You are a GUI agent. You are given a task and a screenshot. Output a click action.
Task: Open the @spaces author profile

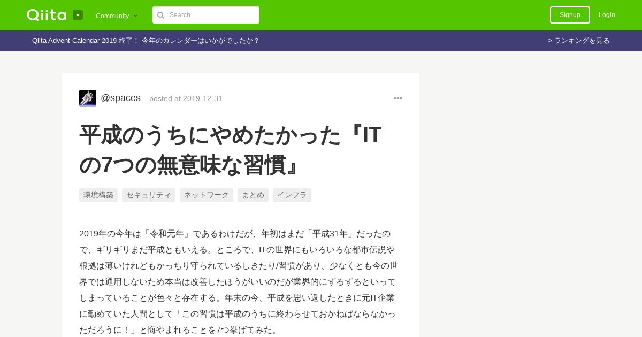[121, 98]
